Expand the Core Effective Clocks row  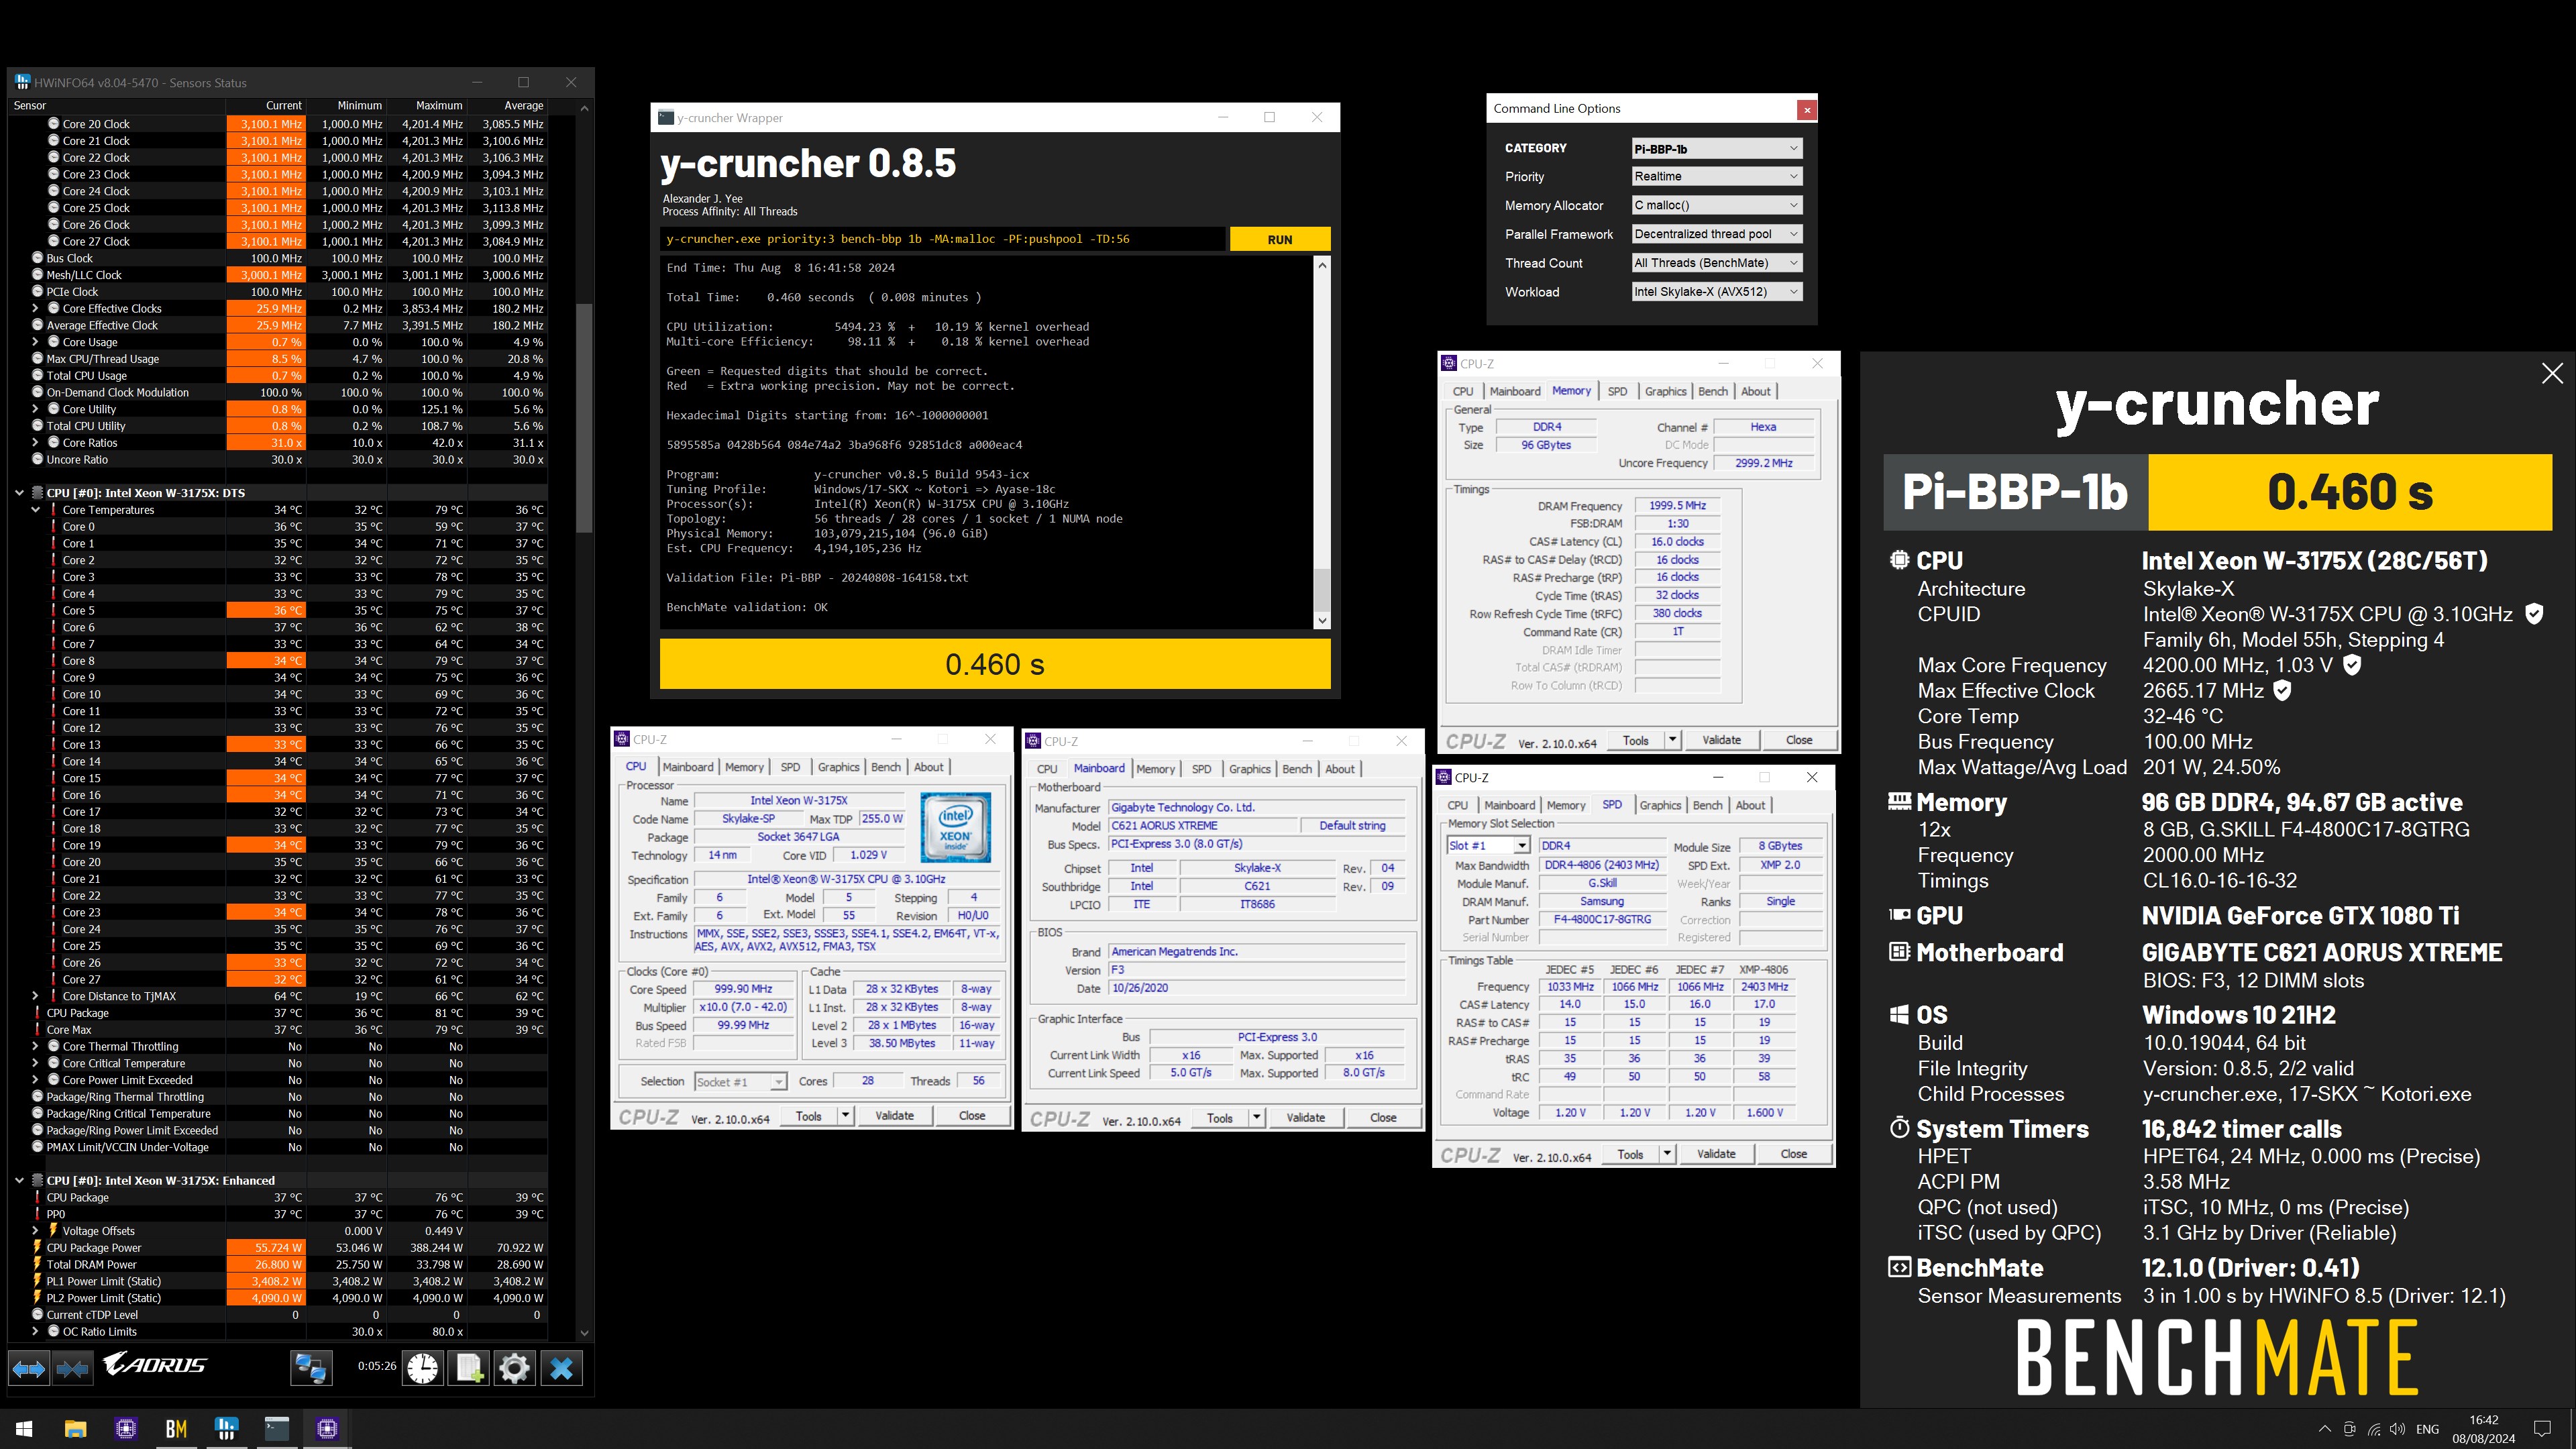[35, 308]
